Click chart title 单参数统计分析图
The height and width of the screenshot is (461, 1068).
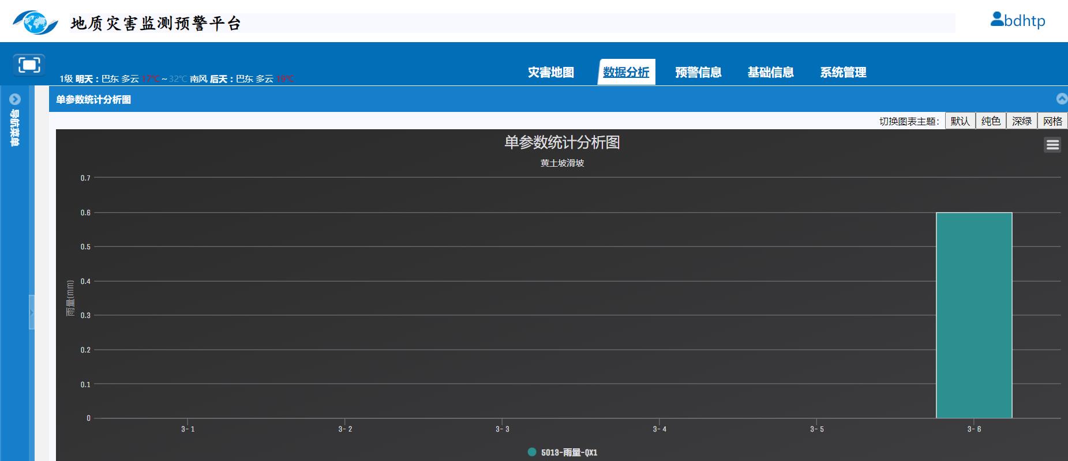coord(562,143)
